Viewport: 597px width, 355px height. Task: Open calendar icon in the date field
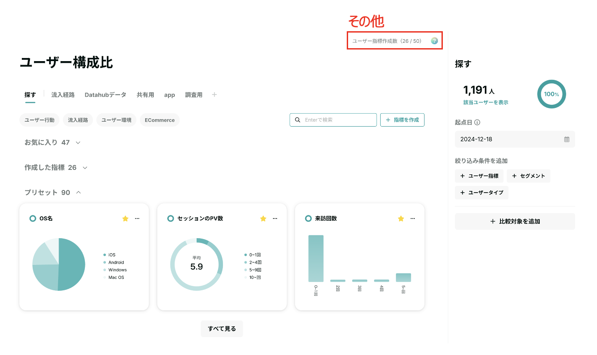(x=567, y=139)
